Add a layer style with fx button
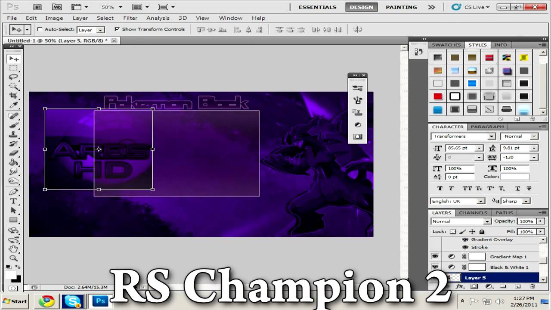The image size is (551, 310). (x=459, y=286)
